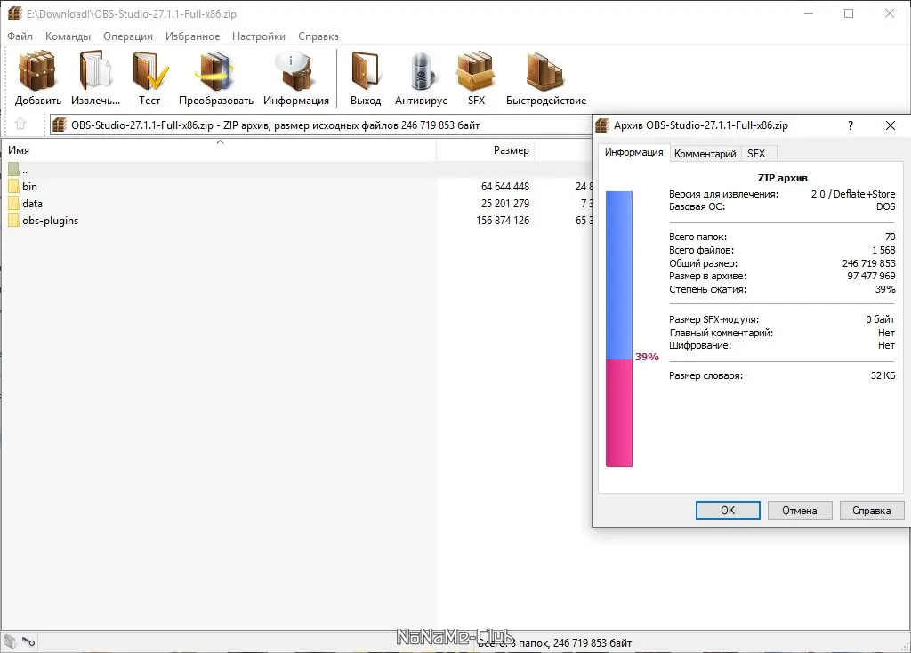
Task: Switch to the SFX tab in dialog
Action: pyautogui.click(x=756, y=153)
